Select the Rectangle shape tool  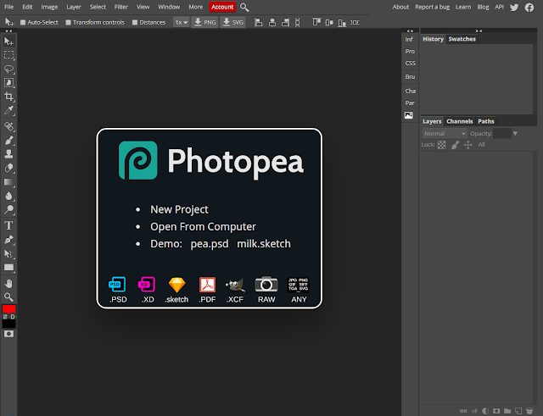click(8, 268)
